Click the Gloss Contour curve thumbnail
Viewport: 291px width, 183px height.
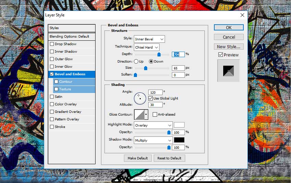pyautogui.click(x=139, y=114)
